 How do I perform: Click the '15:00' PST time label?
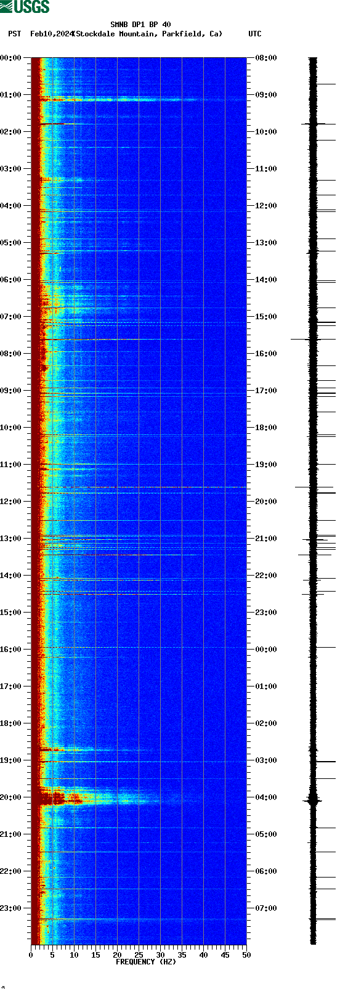[10, 613]
